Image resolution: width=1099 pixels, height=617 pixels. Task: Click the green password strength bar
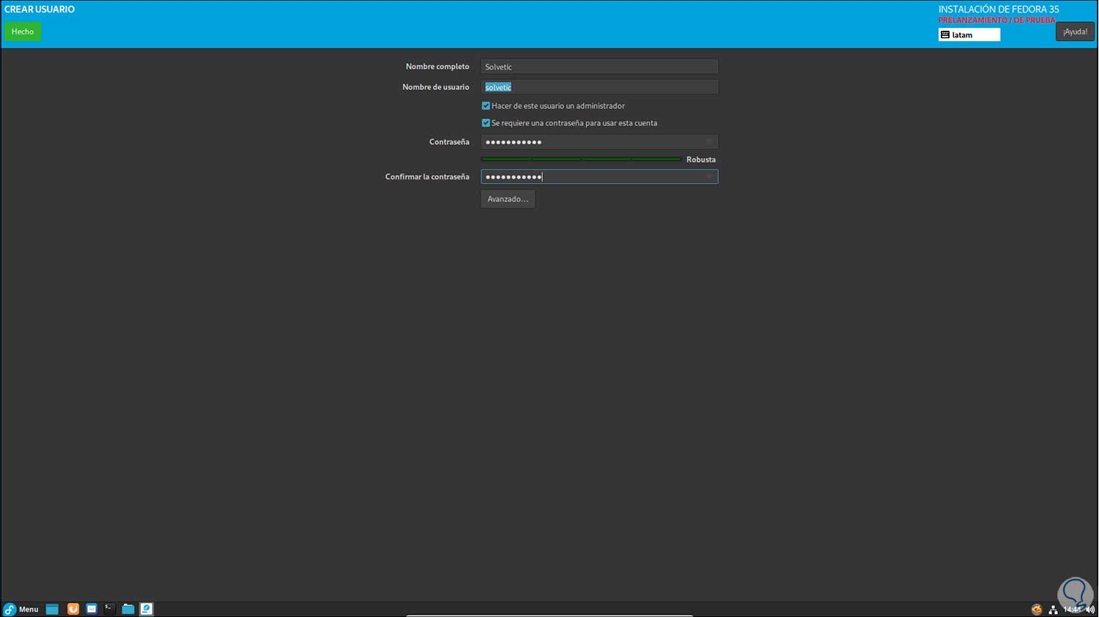[581, 159]
